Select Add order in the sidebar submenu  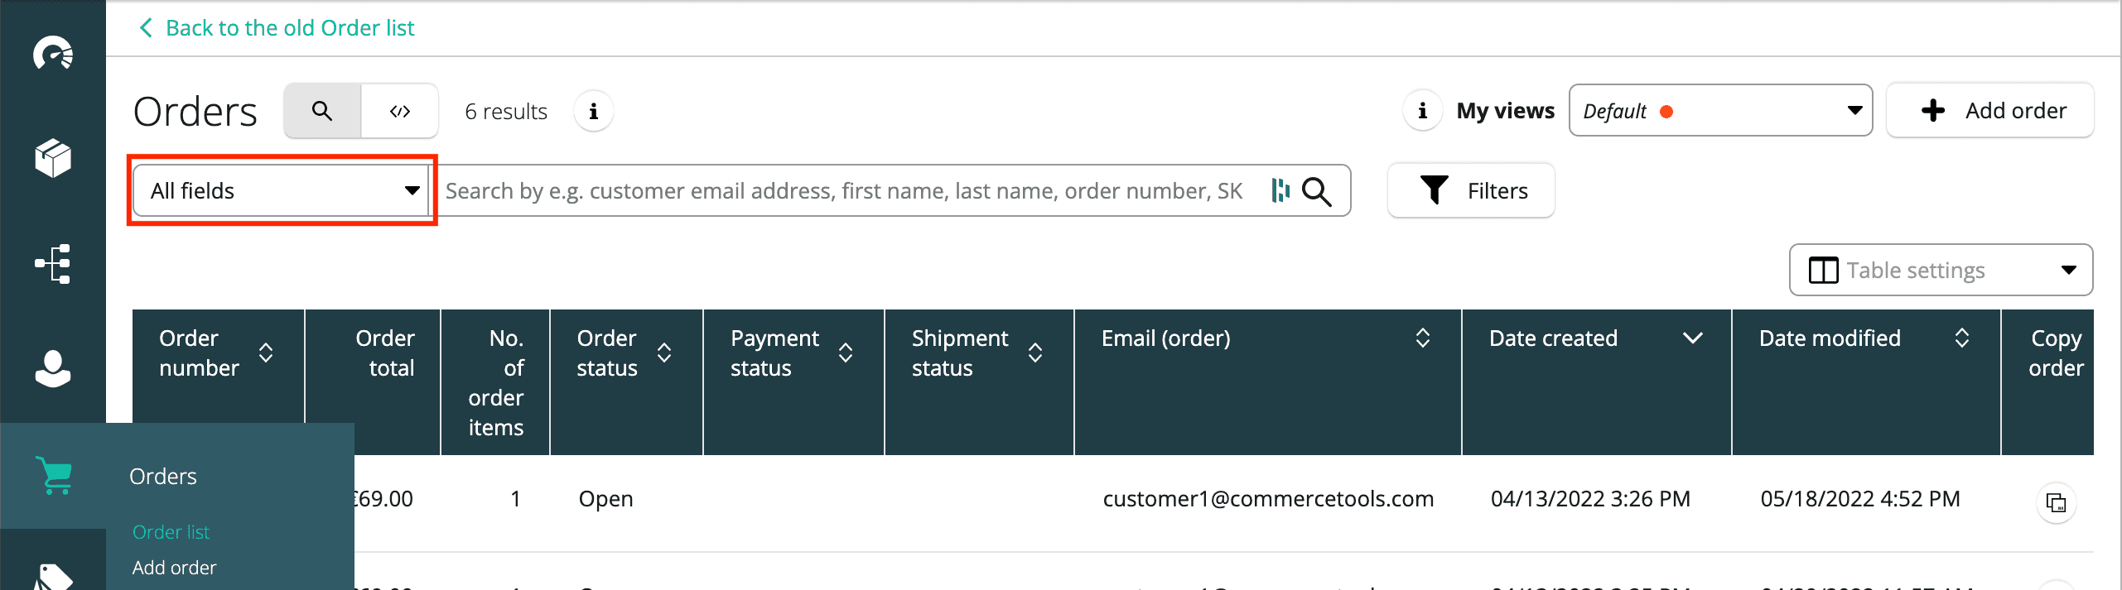pyautogui.click(x=174, y=568)
